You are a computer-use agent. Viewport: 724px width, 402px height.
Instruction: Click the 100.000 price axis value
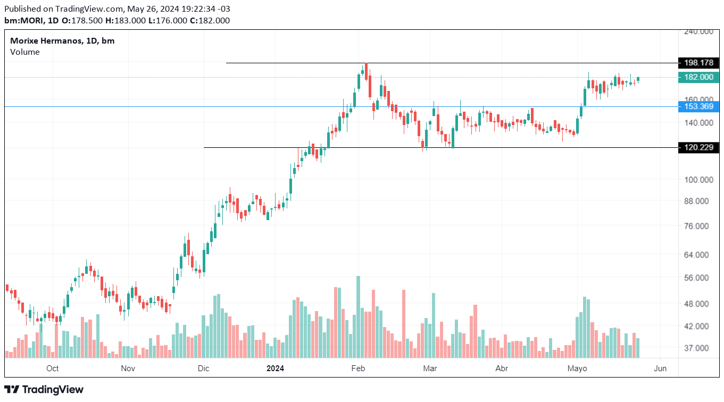[698, 180]
